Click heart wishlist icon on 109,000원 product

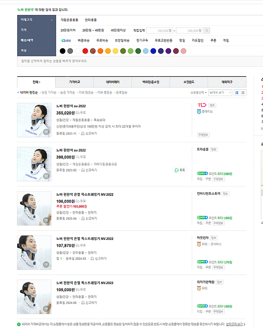46,309
